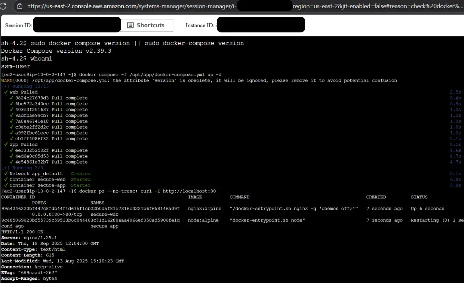Expand the Instance ID field
The image size is (464, 283).
261,24
